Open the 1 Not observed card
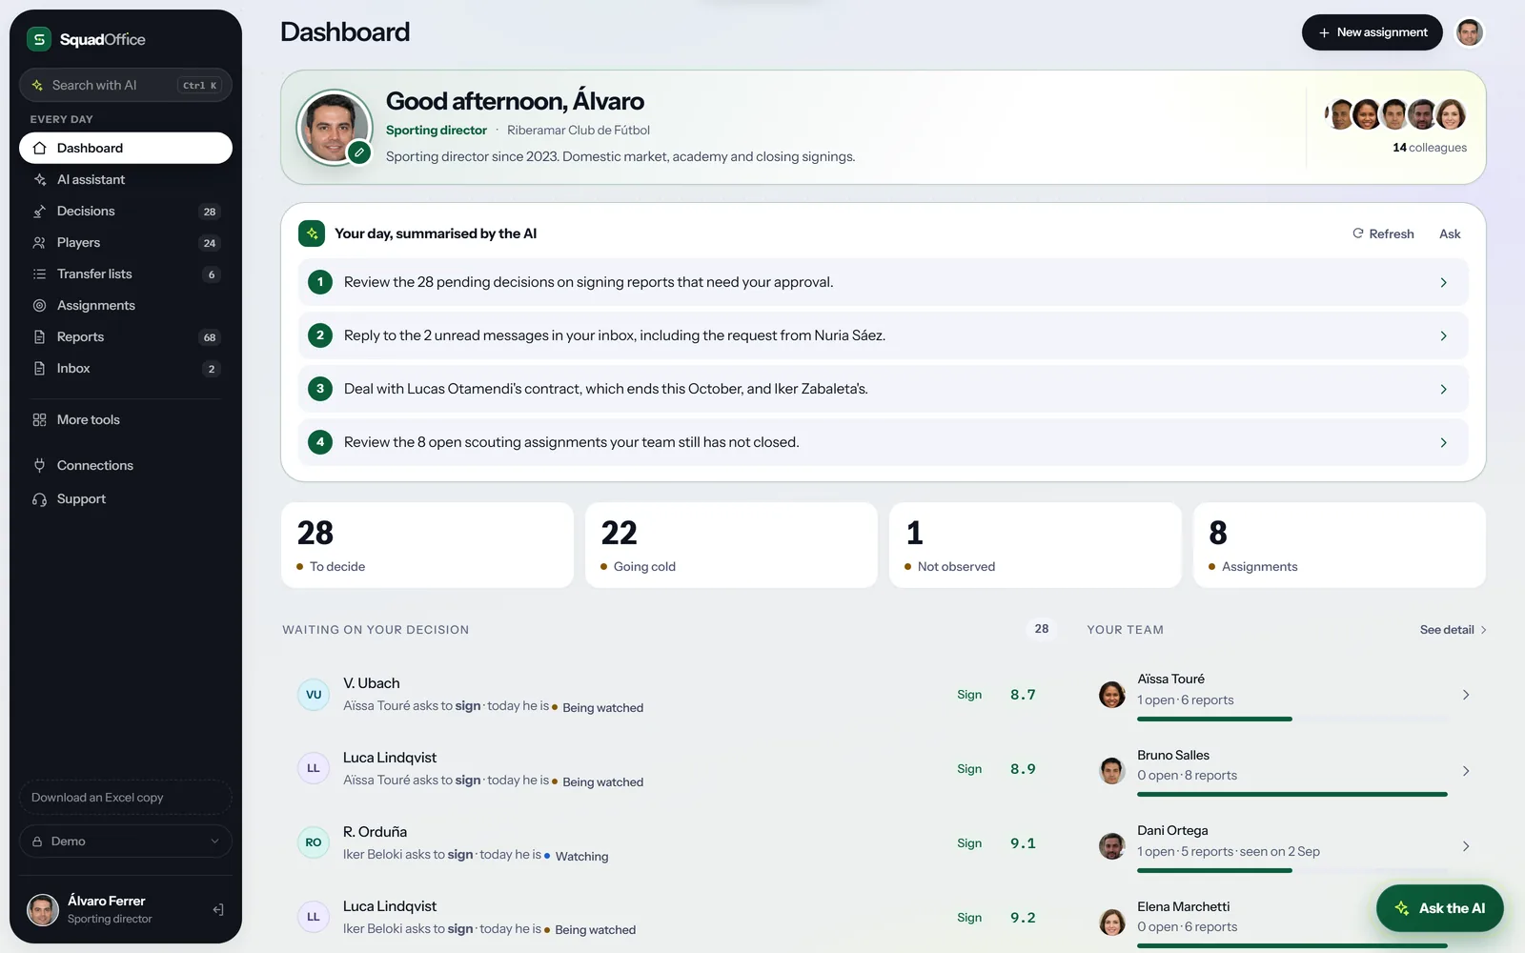 pos(1035,545)
